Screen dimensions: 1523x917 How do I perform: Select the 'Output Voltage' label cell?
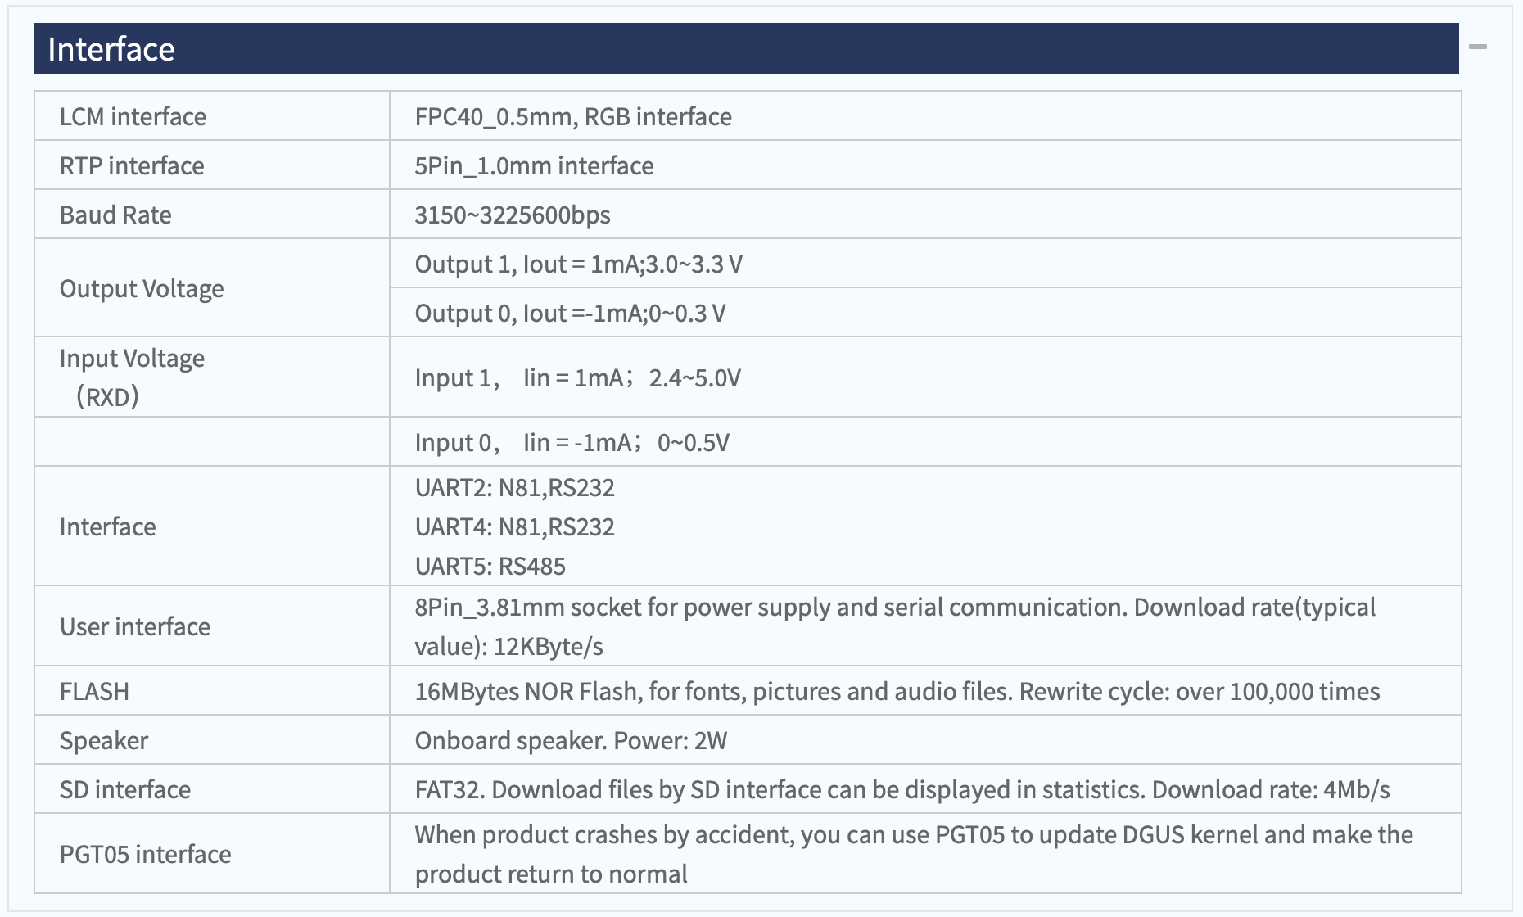pos(212,288)
